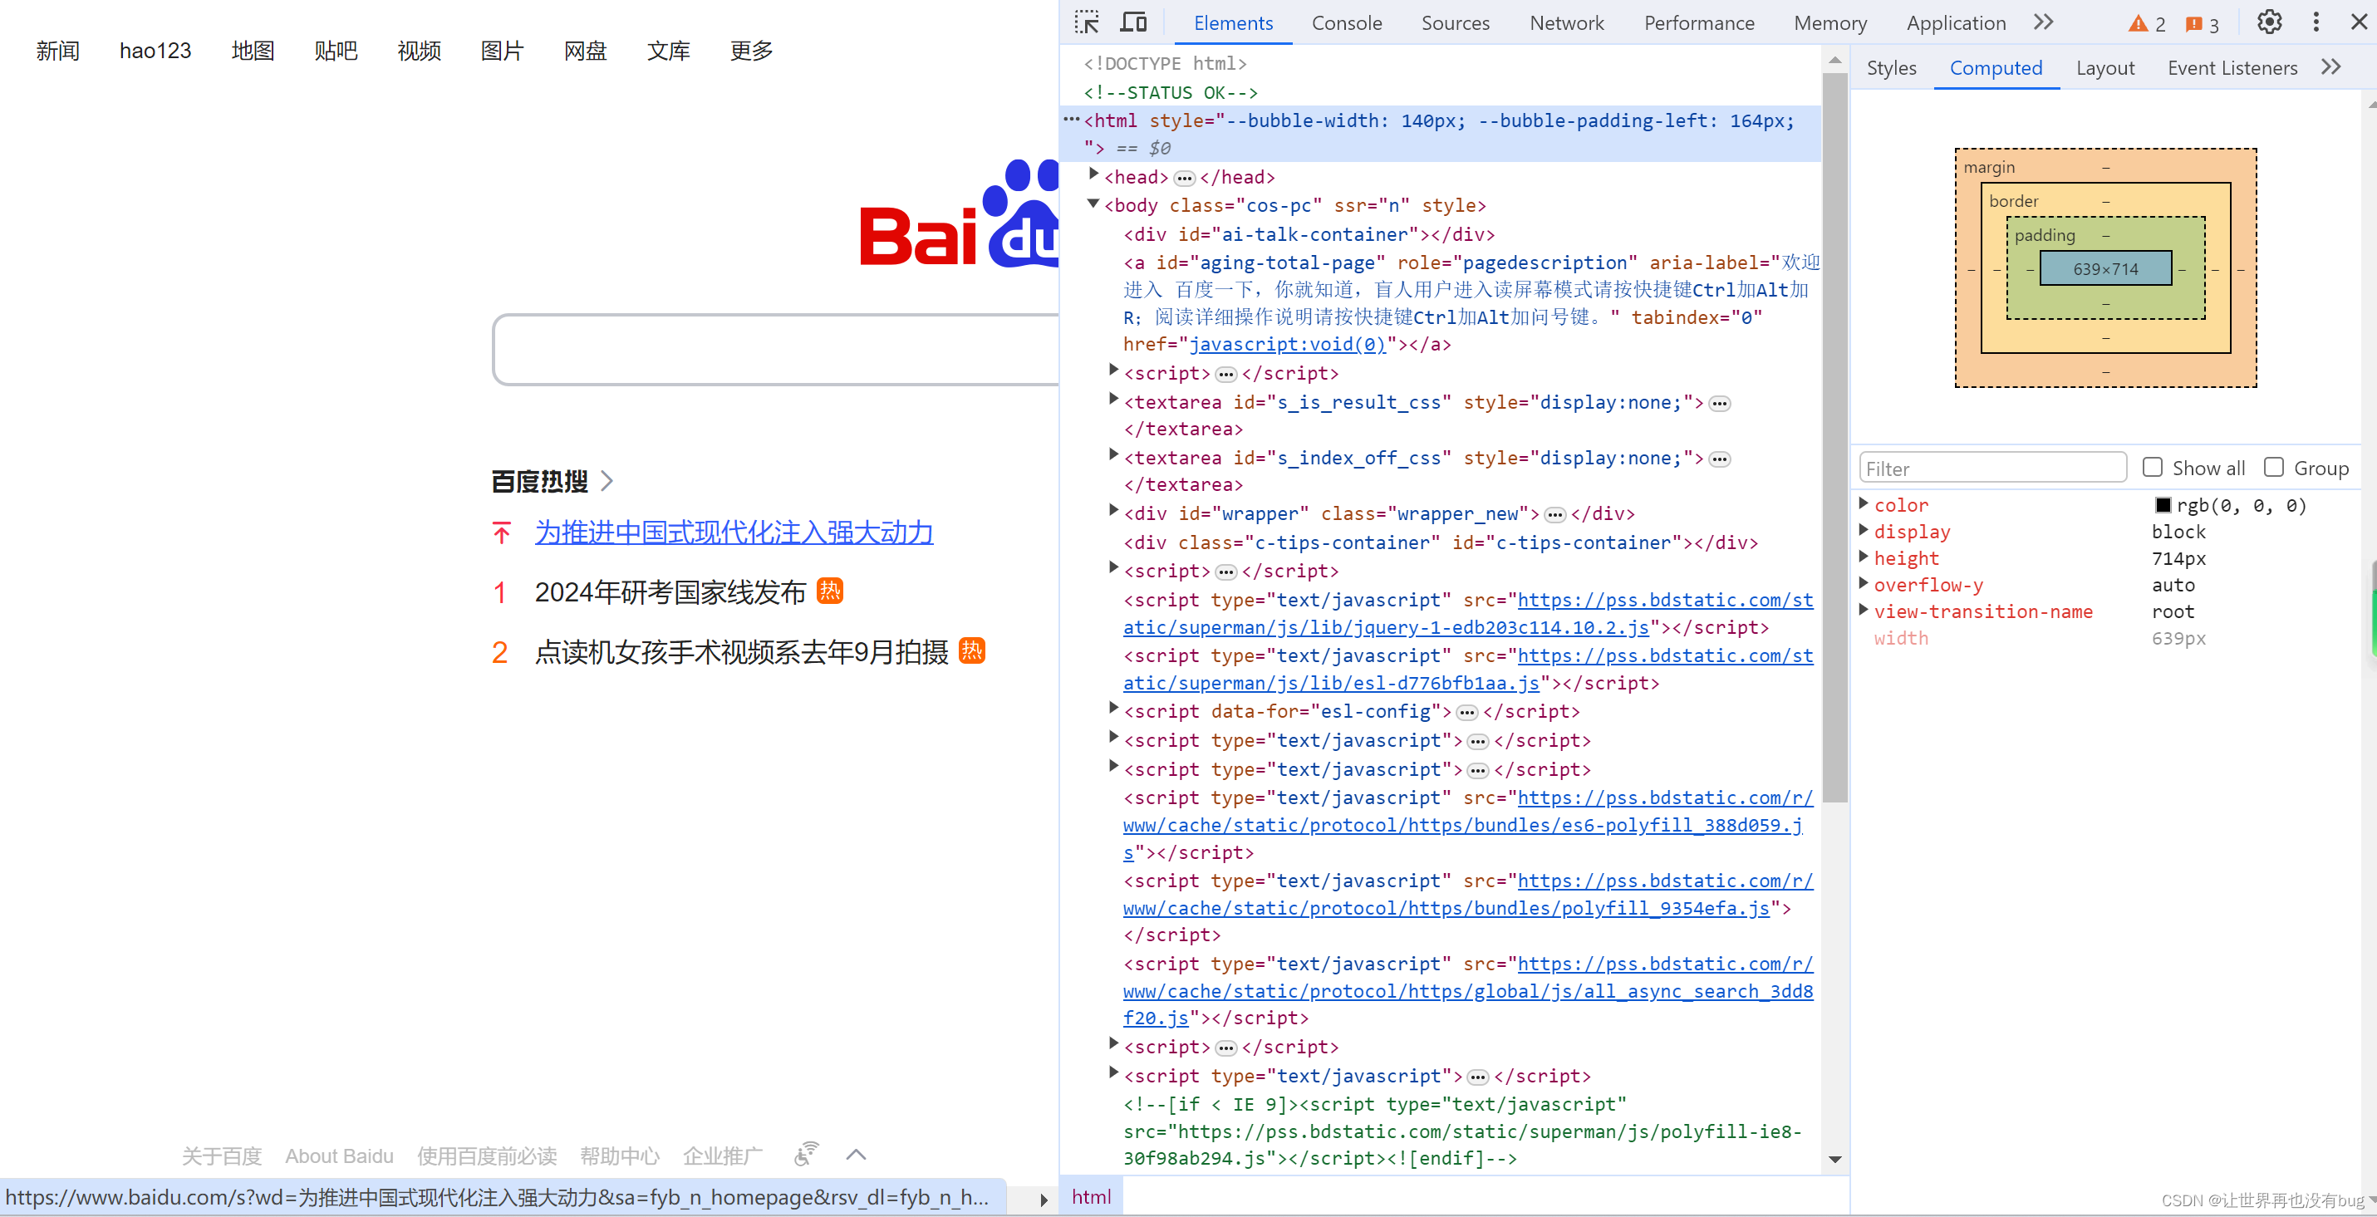Switch to the Console tab
The image size is (2377, 1217).
pyautogui.click(x=1346, y=23)
